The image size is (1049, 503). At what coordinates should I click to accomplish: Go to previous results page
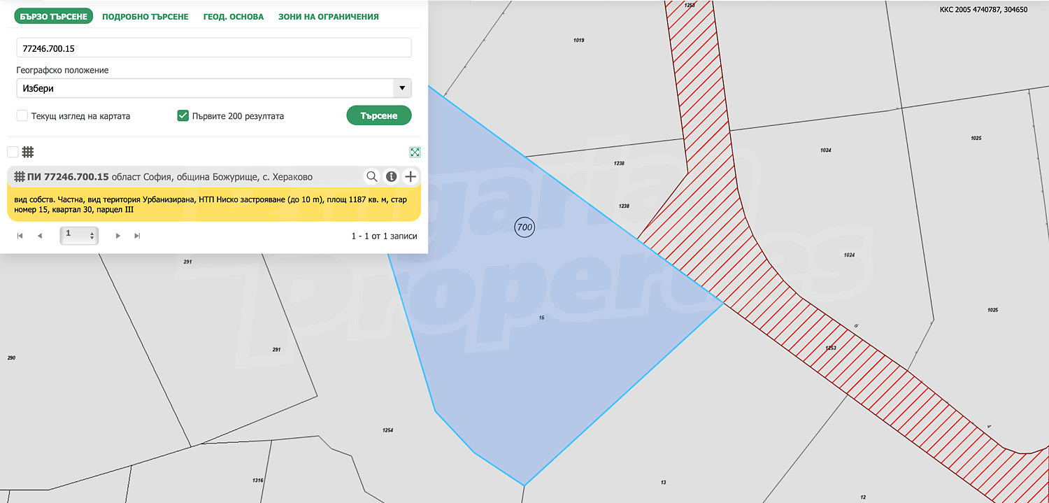pos(40,236)
